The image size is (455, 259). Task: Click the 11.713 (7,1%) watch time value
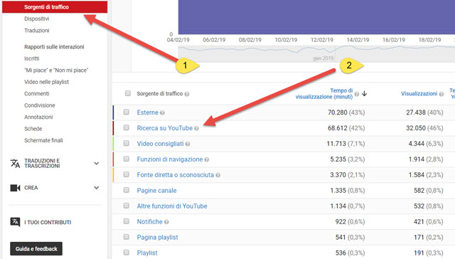346,144
